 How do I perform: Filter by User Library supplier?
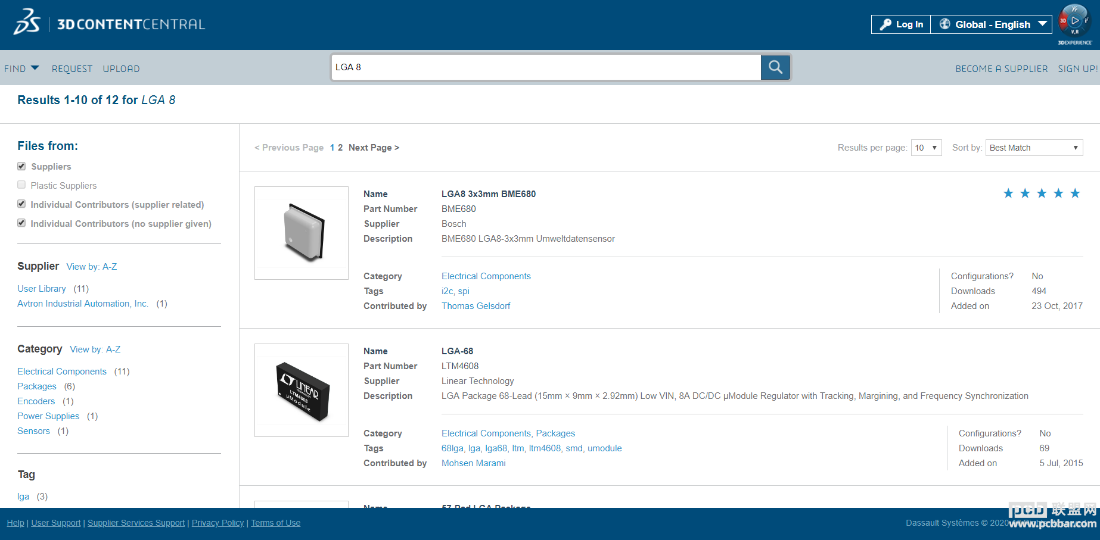tap(42, 289)
